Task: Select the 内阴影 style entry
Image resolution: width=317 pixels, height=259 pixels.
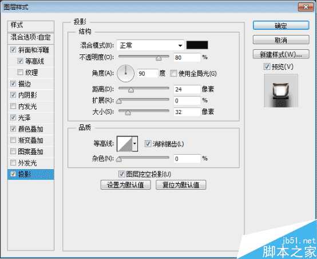Action: pos(27,95)
